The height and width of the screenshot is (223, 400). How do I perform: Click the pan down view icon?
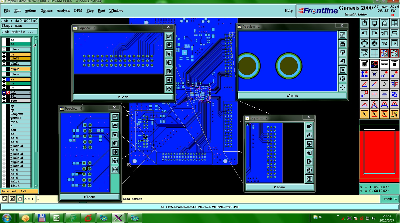coord(374,23)
